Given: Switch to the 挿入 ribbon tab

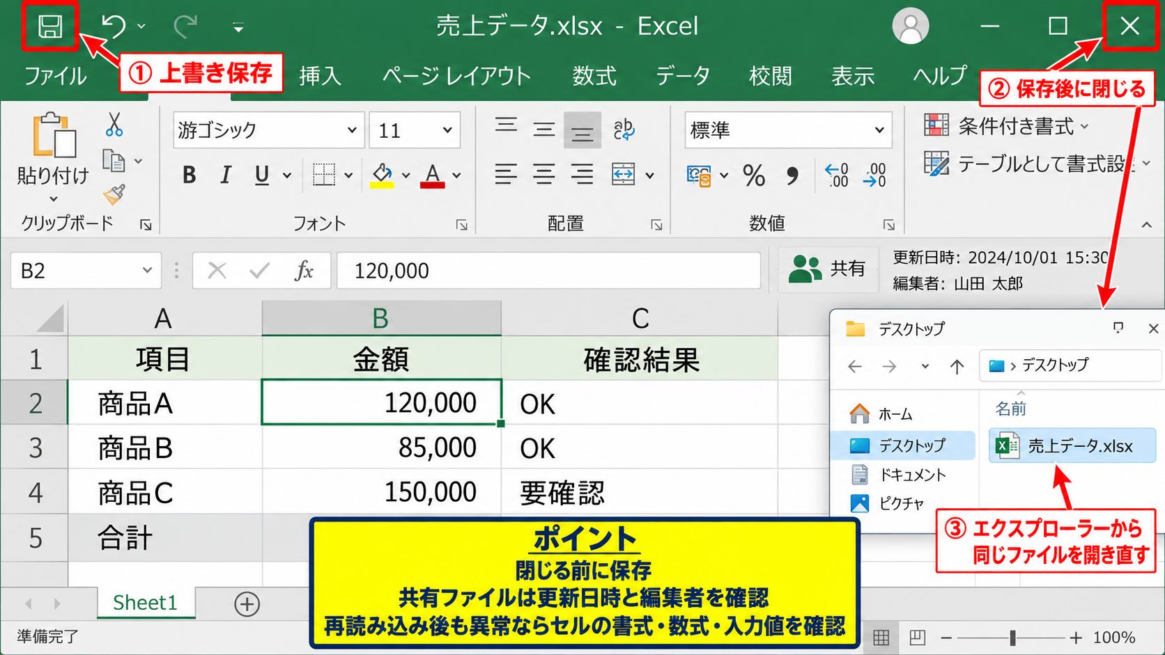Looking at the screenshot, I should pos(321,75).
